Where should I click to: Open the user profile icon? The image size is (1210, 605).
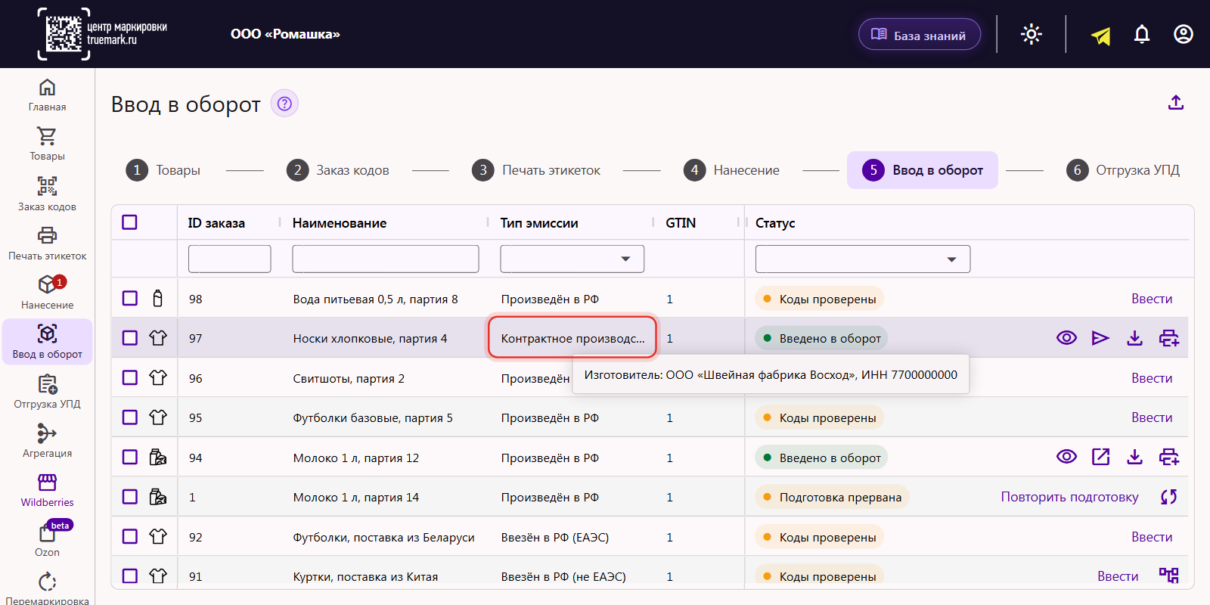pyautogui.click(x=1184, y=34)
